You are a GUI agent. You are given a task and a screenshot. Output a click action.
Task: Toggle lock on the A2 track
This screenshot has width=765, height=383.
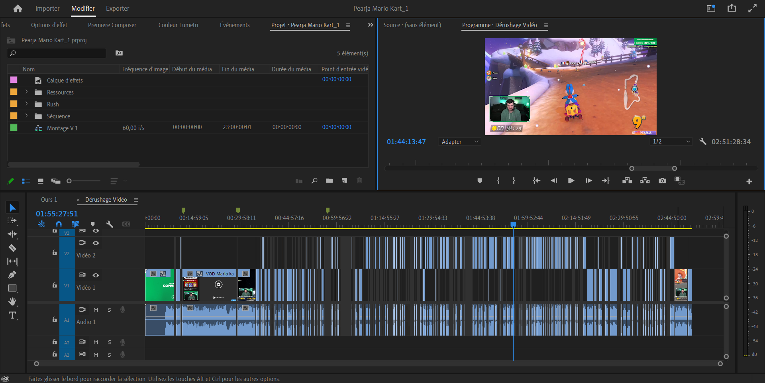pos(55,342)
